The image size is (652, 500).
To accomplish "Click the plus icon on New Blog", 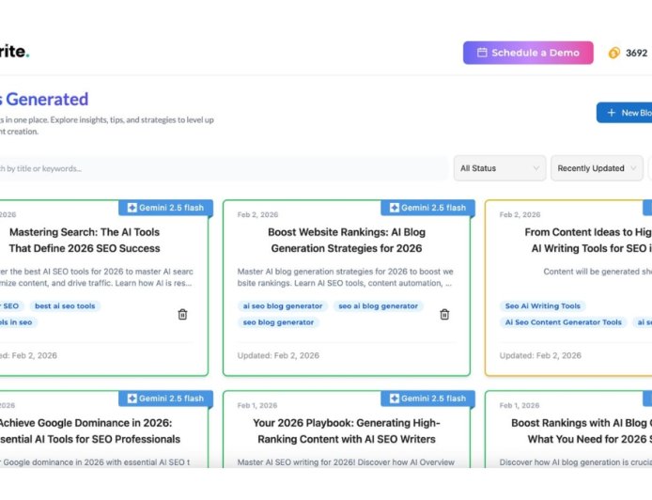I will click(x=611, y=113).
